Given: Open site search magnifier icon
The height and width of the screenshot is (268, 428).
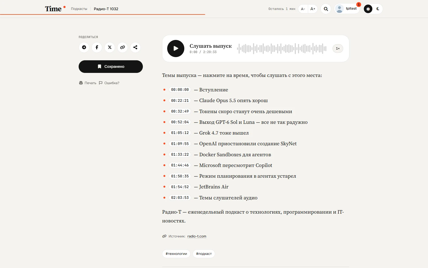Looking at the screenshot, I should click(326, 9).
